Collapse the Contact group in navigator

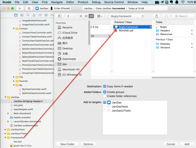coord(14,28)
